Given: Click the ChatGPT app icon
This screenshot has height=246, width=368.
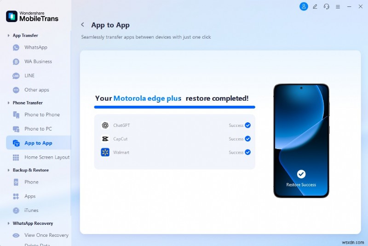Looking at the screenshot, I should pos(105,125).
